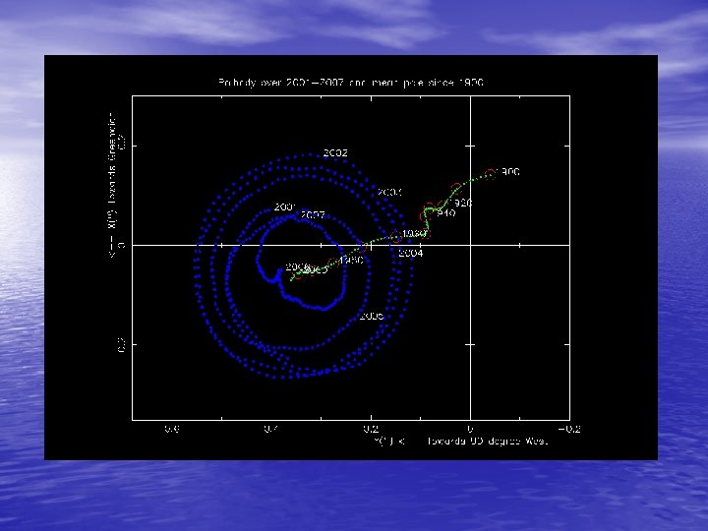
Task: Click the x-axis tick label 0.6
Action: pyautogui.click(x=171, y=429)
